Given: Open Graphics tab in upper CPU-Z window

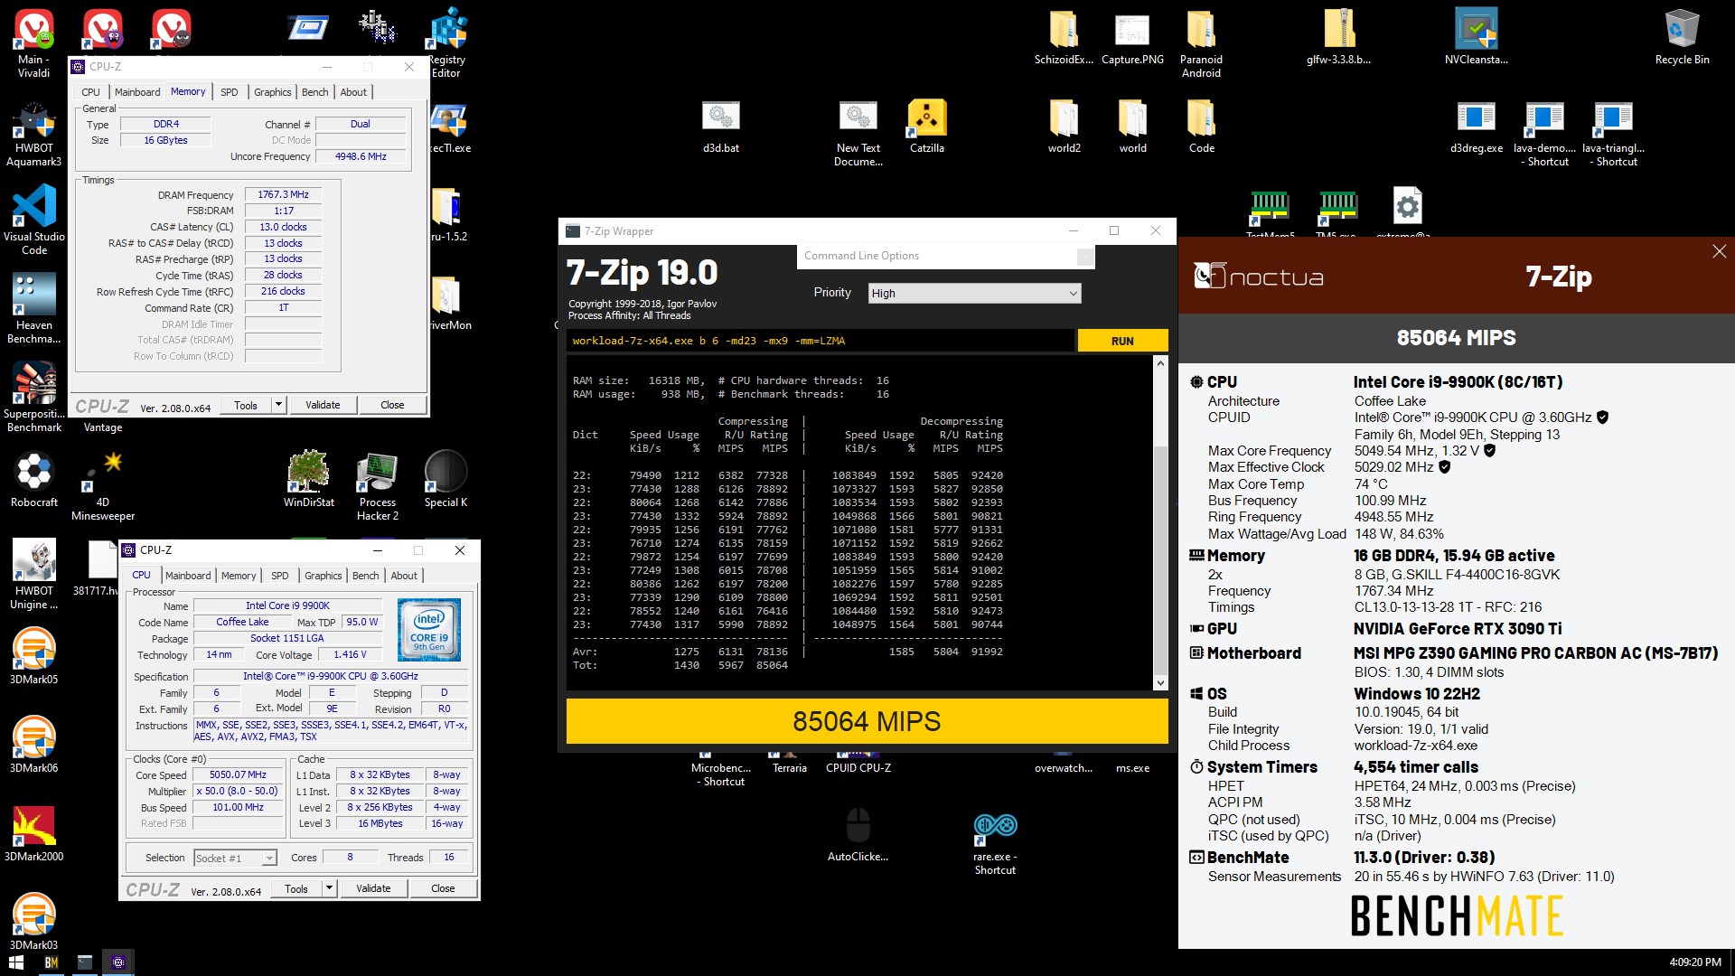Looking at the screenshot, I should tap(272, 92).
